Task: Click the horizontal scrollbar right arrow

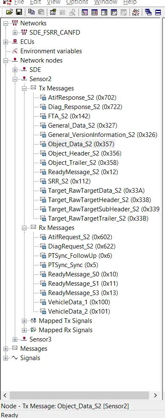Action: click(x=155, y=395)
